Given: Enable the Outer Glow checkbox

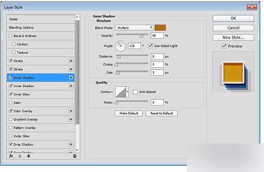Looking at the screenshot, I should pyautogui.click(x=10, y=136).
